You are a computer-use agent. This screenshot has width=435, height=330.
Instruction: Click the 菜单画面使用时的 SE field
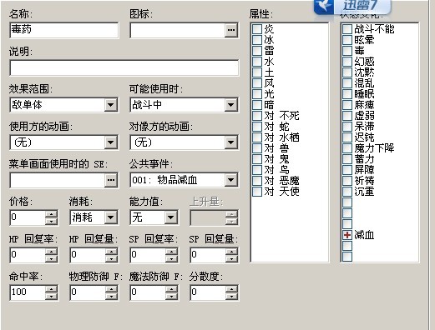click(x=58, y=180)
